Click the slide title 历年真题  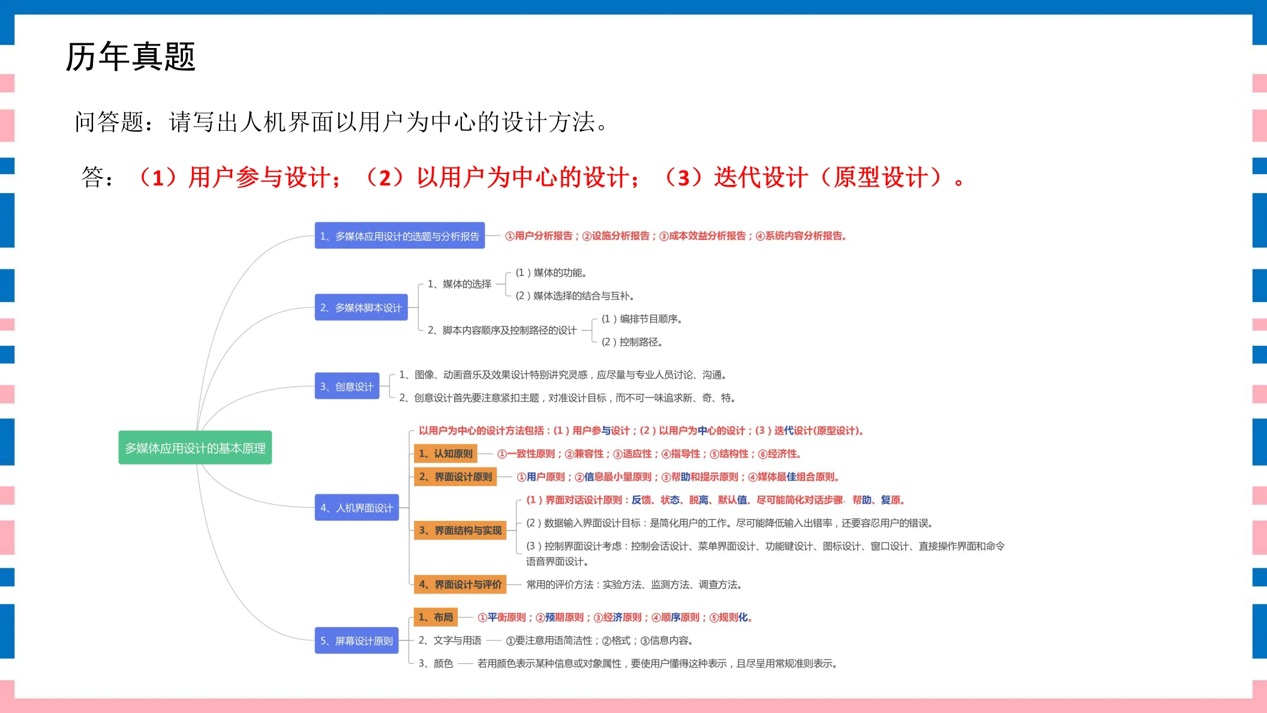point(130,57)
